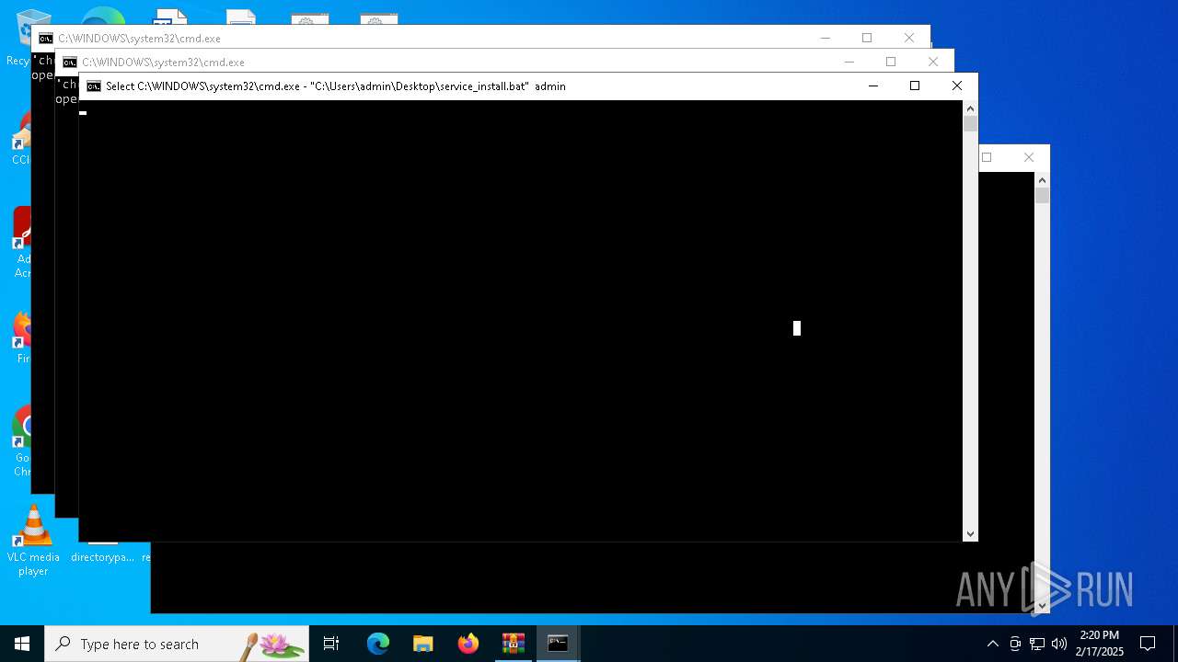Show hidden system tray icons
The height and width of the screenshot is (662, 1178).
[992, 644]
